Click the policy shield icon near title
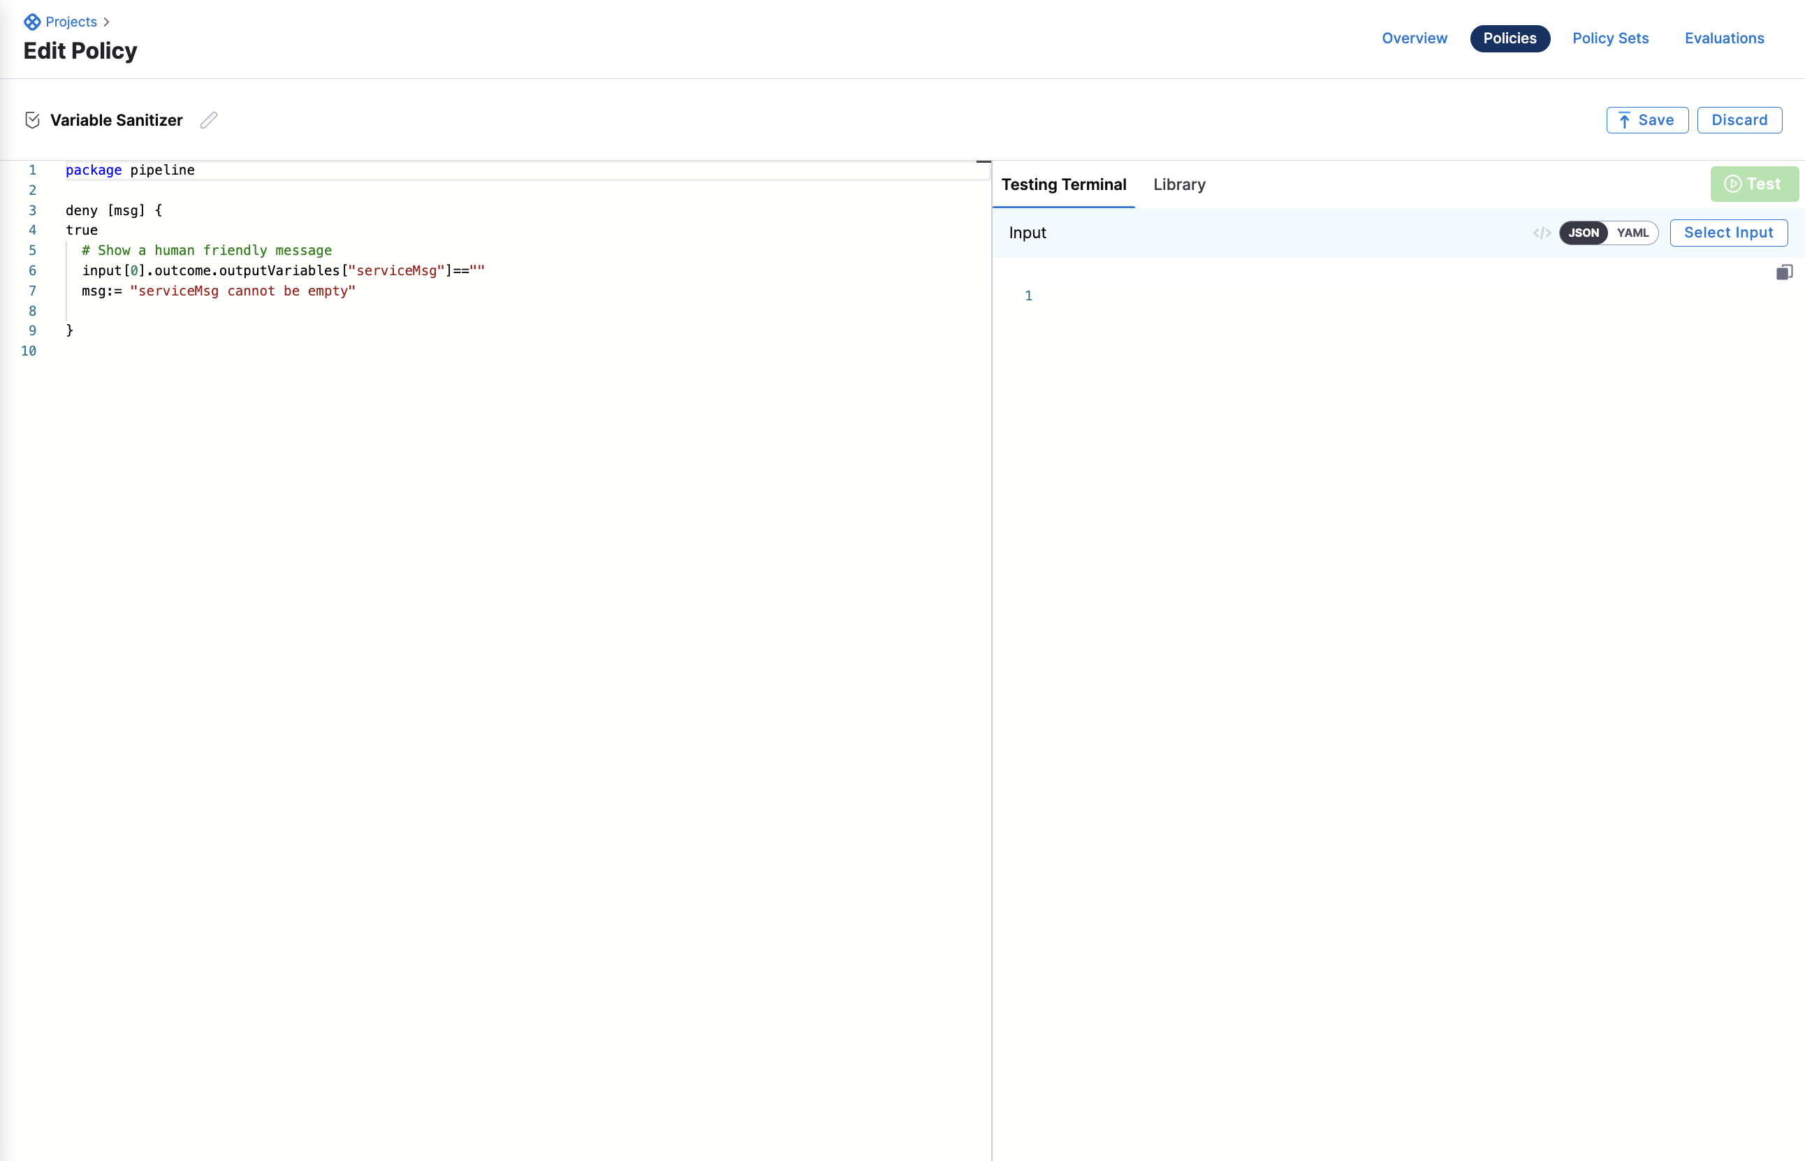The height and width of the screenshot is (1161, 1805). click(x=32, y=121)
